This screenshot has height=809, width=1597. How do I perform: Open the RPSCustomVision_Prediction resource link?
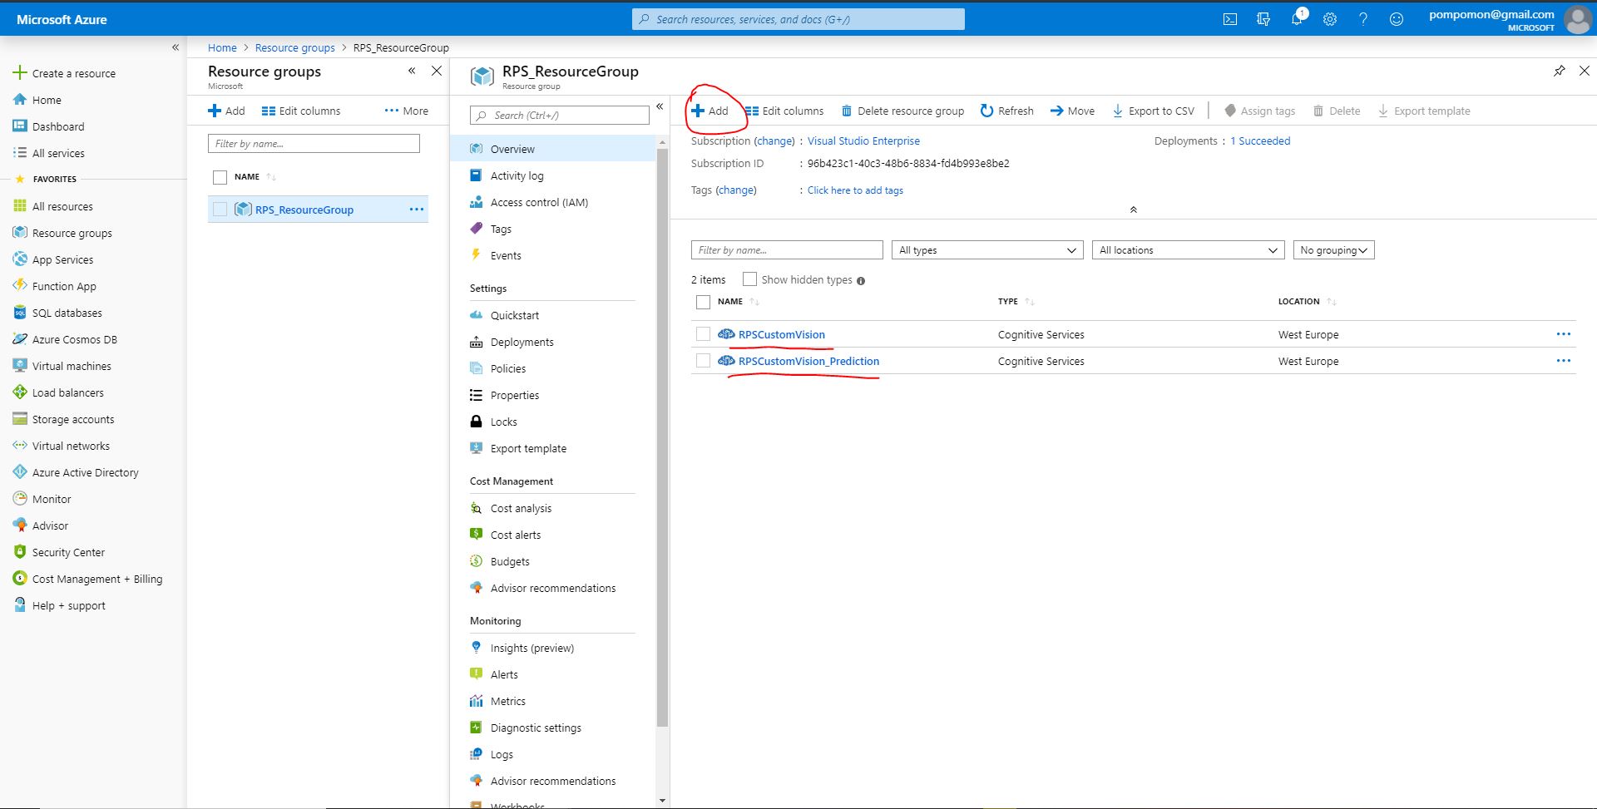(x=808, y=361)
